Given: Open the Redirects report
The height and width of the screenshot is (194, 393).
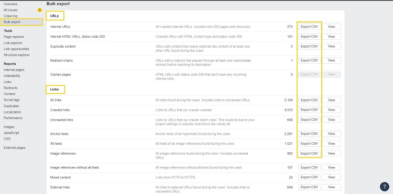Looking at the screenshot, I should click(10, 88).
